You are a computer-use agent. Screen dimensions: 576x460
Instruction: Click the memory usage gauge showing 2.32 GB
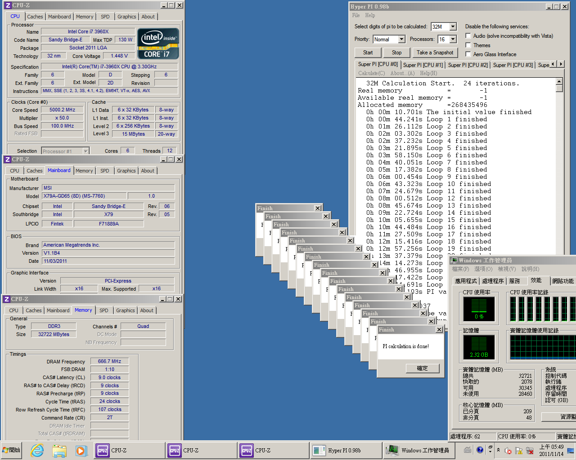(479, 347)
